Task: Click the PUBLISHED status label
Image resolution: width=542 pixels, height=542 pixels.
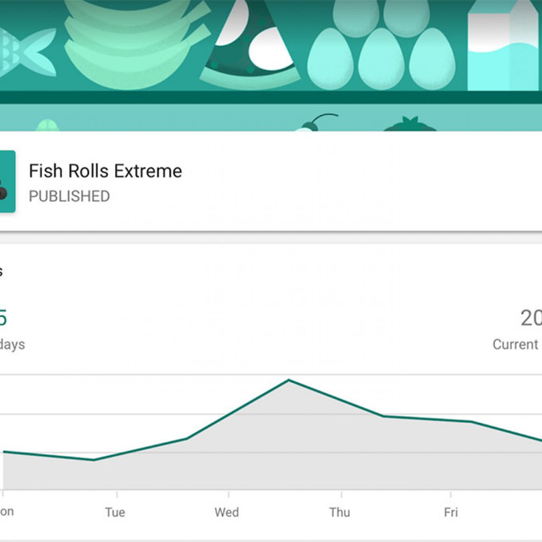Action: click(x=69, y=196)
